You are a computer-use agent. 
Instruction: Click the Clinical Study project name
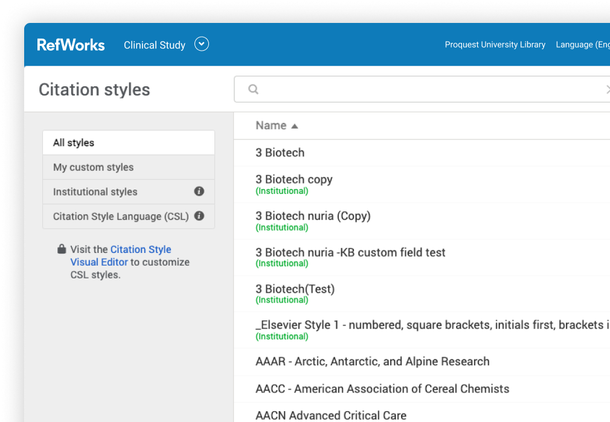click(x=155, y=45)
